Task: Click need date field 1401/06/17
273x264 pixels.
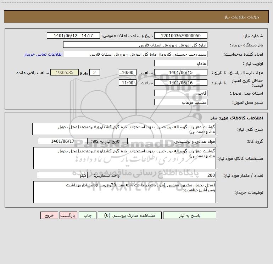Action: [x=63, y=141]
